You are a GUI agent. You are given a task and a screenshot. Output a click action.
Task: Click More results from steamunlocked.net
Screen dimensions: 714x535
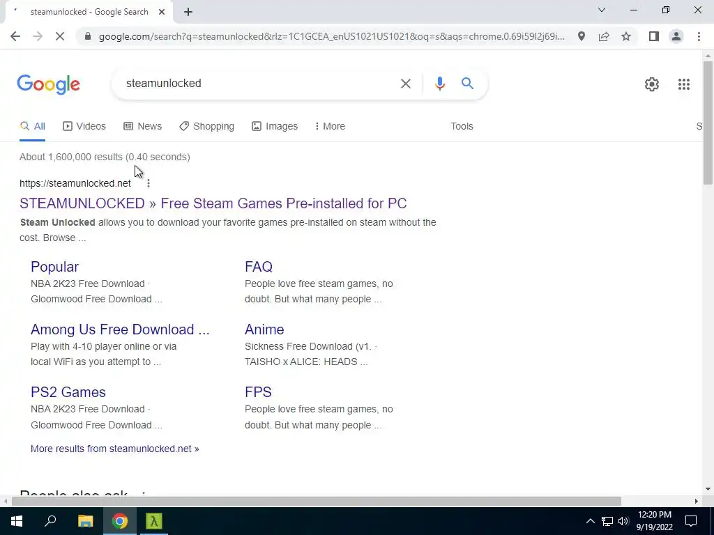point(115,449)
